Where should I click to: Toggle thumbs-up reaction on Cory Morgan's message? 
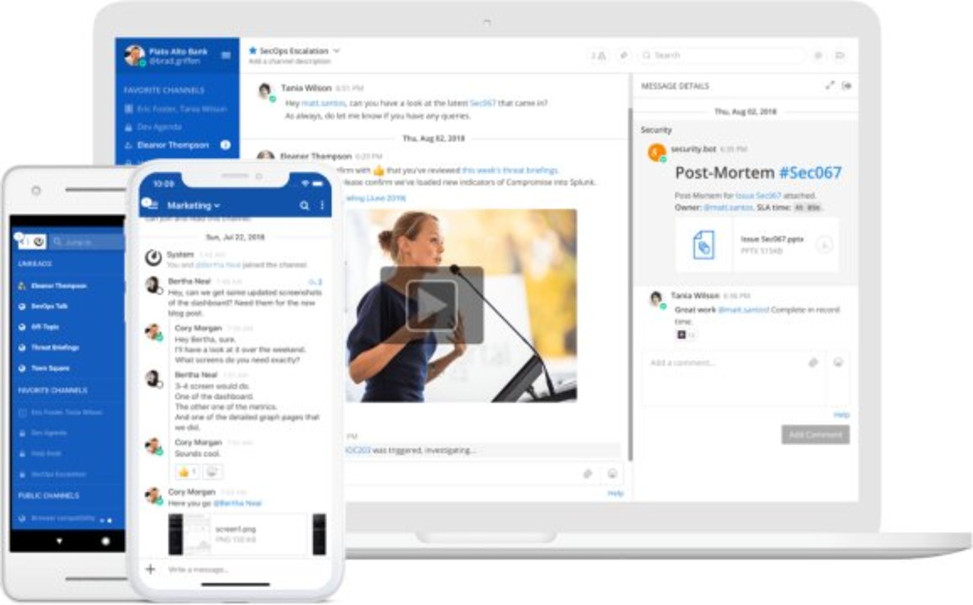[187, 472]
